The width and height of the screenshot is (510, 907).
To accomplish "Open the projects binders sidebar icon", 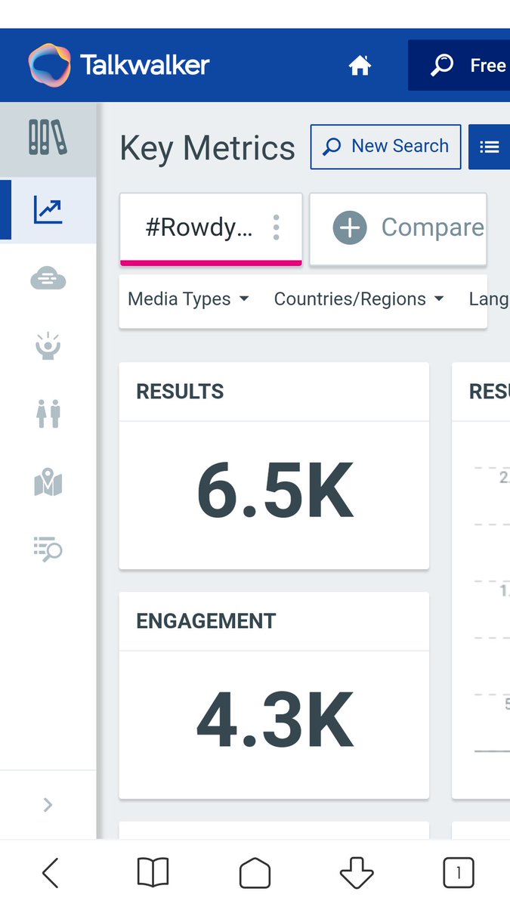I will tap(48, 138).
